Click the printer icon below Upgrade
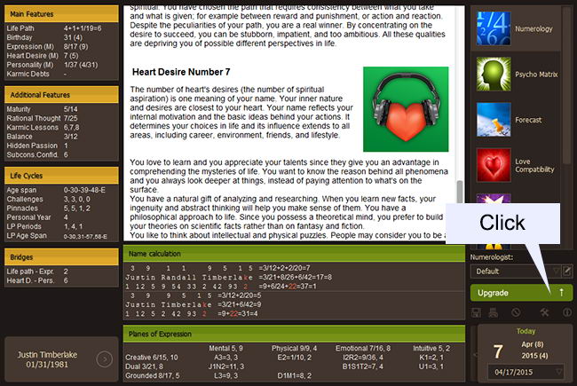 pyautogui.click(x=493, y=312)
